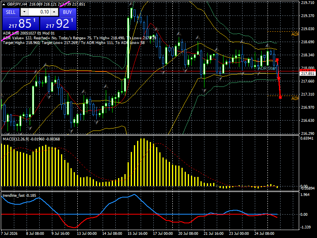Click the 219.710 price scale label

307,3
